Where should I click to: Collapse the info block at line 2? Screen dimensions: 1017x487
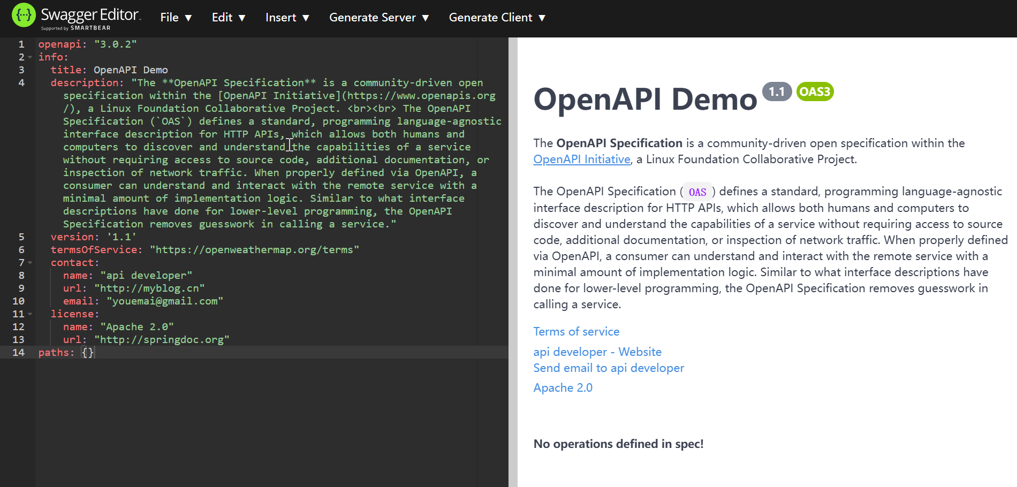30,57
